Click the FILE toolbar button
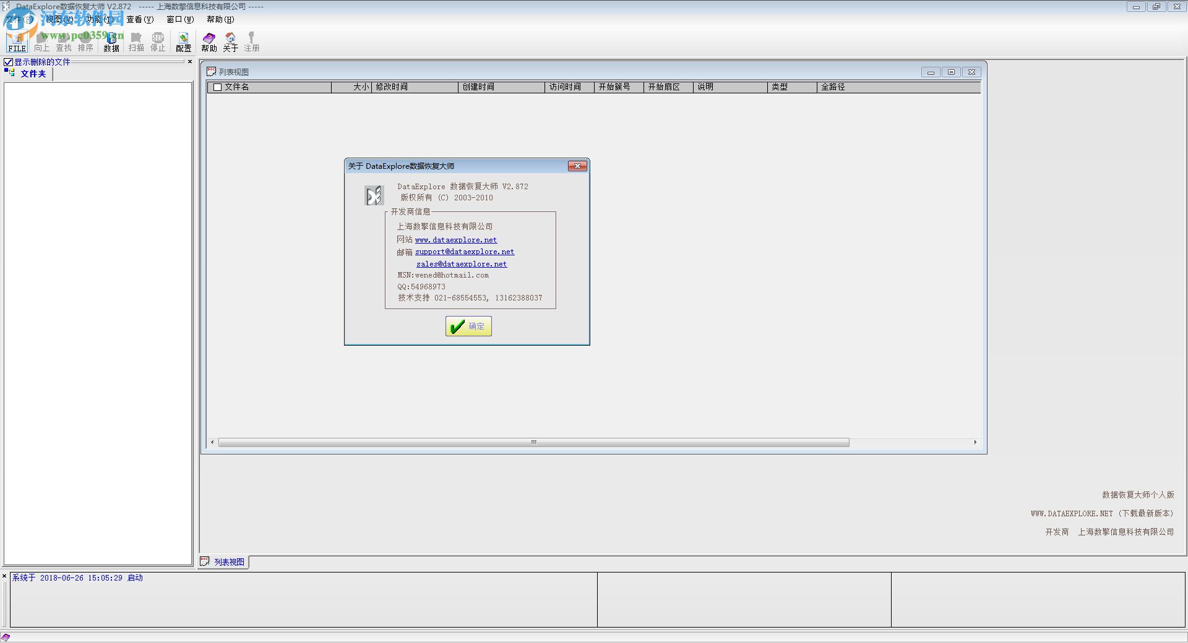Screen dimensions: 1188x643 coord(17,42)
